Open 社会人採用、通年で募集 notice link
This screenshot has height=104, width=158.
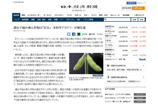pyautogui.click(x=124, y=70)
